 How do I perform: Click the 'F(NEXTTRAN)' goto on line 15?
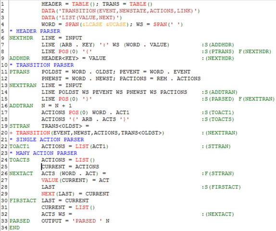(257, 99)
